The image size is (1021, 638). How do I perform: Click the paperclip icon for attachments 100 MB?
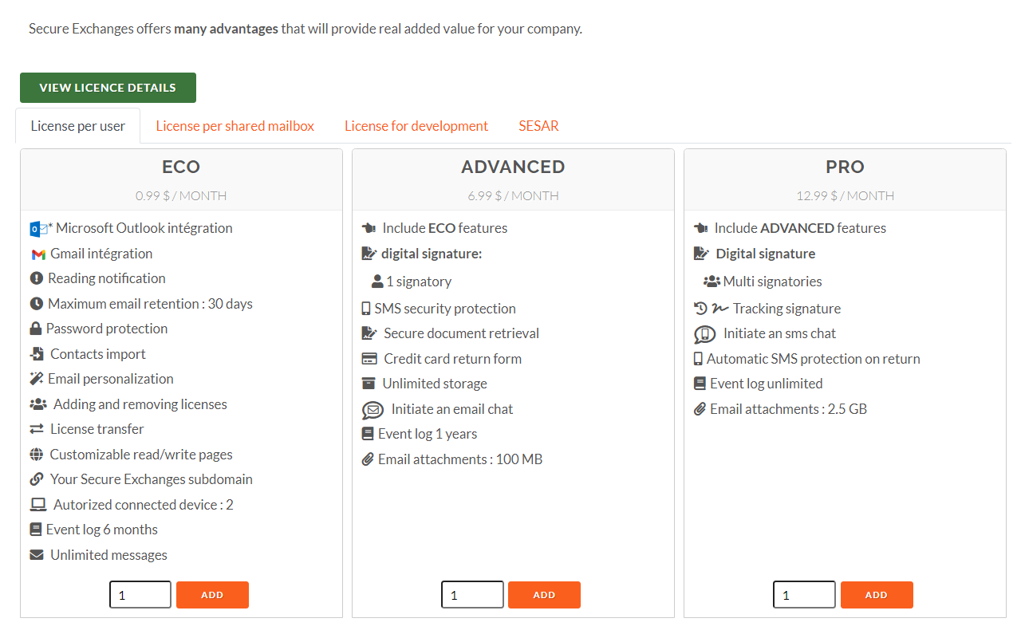368,459
